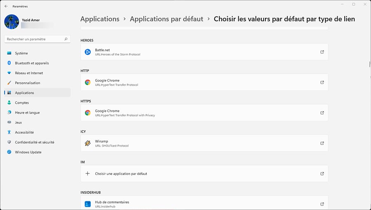Click URL:HyperText Transfer Protocol text
The image size is (371, 210).
(x=117, y=85)
